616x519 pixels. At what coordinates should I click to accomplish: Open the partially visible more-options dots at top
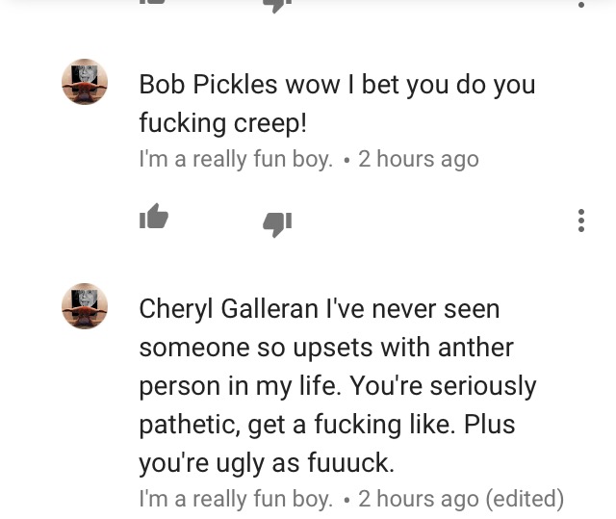click(581, 4)
